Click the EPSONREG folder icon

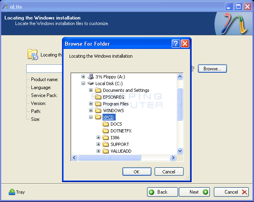(x=98, y=97)
